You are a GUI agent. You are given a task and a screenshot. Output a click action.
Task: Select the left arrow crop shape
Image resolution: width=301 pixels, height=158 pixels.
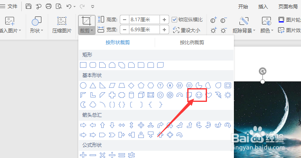tap(93, 125)
